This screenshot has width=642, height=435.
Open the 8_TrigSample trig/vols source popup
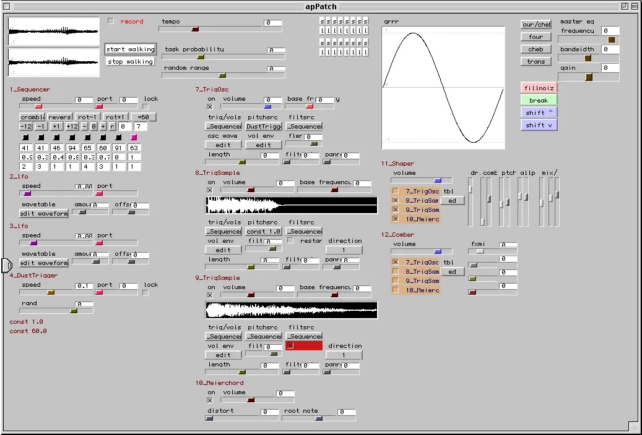(223, 231)
